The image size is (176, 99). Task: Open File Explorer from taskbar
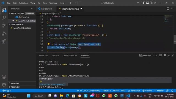[x=62, y=96]
